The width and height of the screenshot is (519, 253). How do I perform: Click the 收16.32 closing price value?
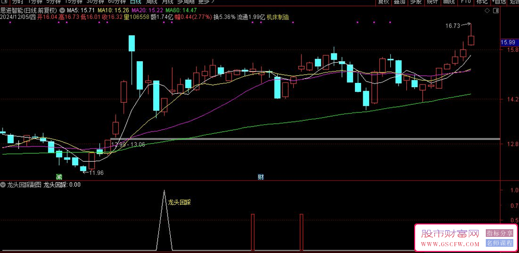(112, 17)
